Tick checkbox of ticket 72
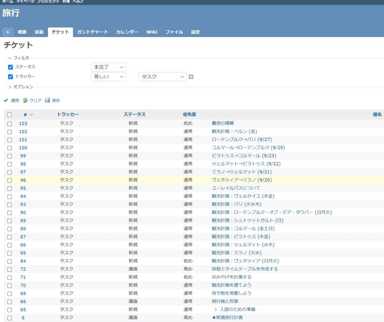 [9, 269]
